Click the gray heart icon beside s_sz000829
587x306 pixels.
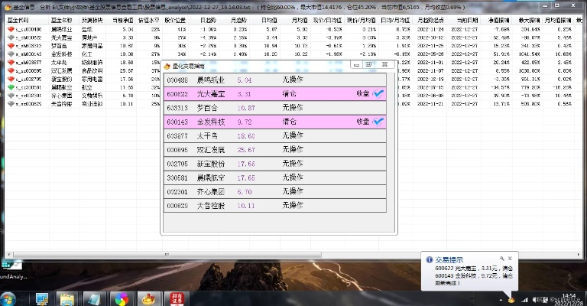(10, 103)
